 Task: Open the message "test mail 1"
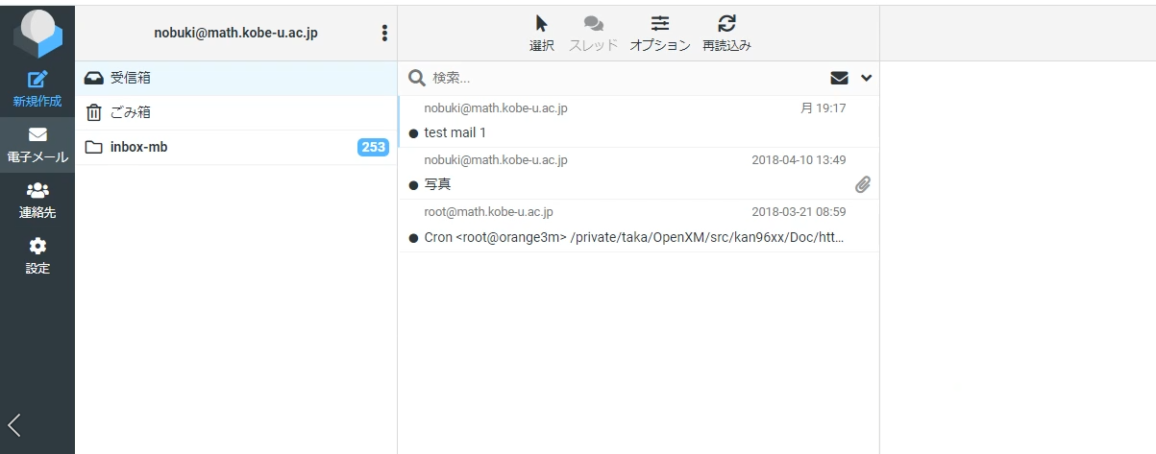point(639,122)
